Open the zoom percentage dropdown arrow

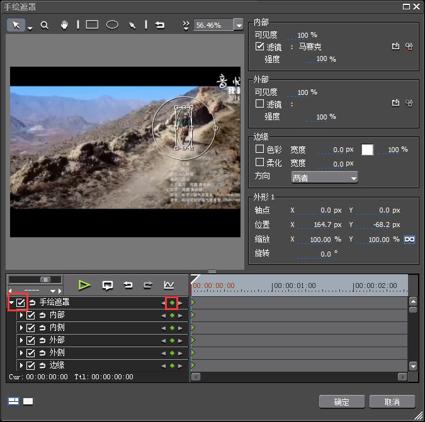point(238,25)
